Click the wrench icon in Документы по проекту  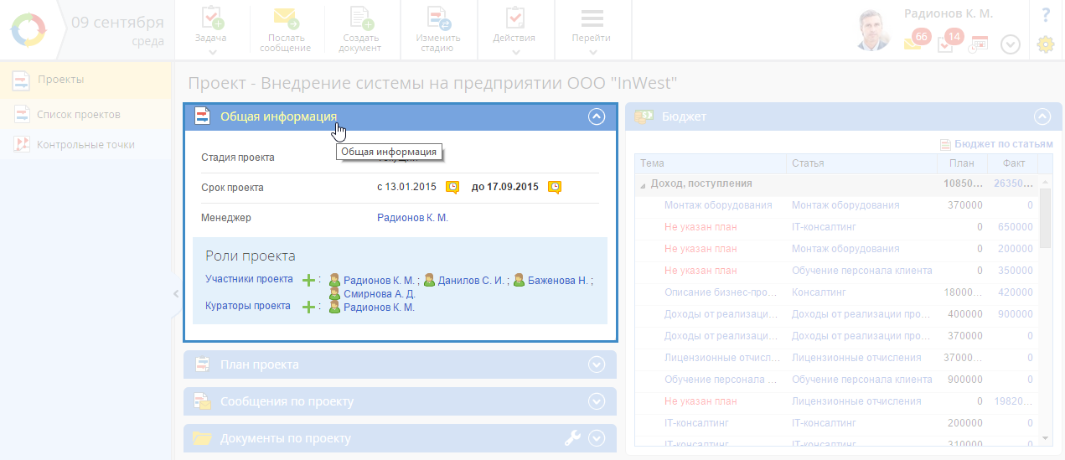[573, 437]
